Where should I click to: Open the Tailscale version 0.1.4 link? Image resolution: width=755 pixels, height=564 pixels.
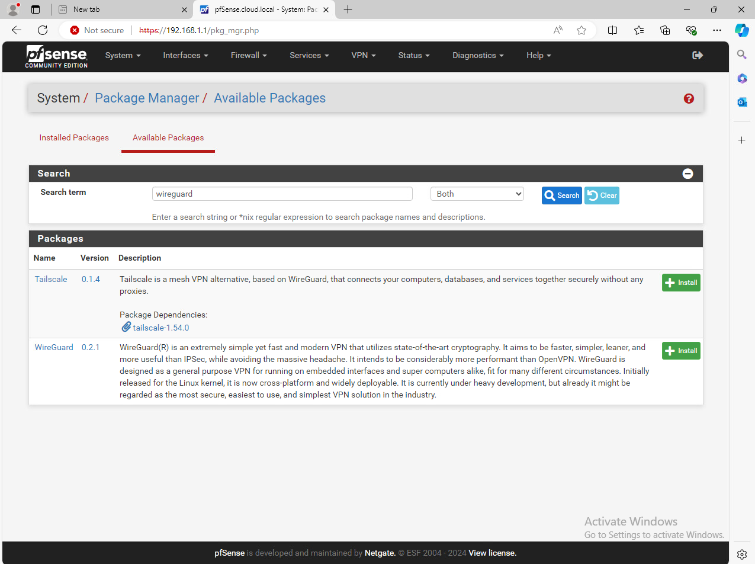tap(91, 279)
